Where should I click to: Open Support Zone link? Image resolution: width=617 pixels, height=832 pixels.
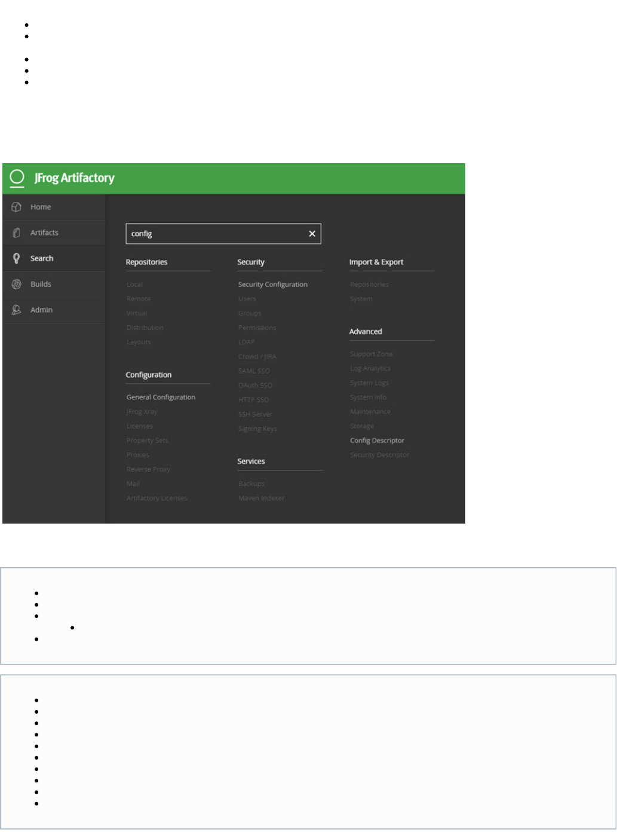(371, 354)
